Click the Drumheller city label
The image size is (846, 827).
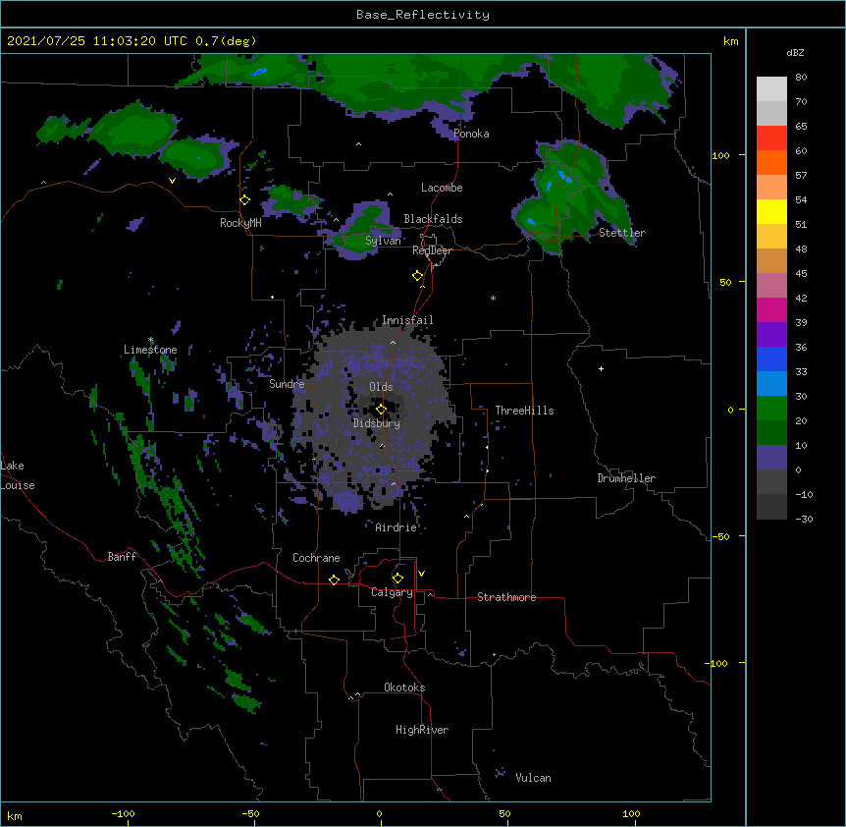[x=626, y=478]
